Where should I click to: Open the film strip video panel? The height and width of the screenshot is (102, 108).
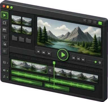(5, 23)
